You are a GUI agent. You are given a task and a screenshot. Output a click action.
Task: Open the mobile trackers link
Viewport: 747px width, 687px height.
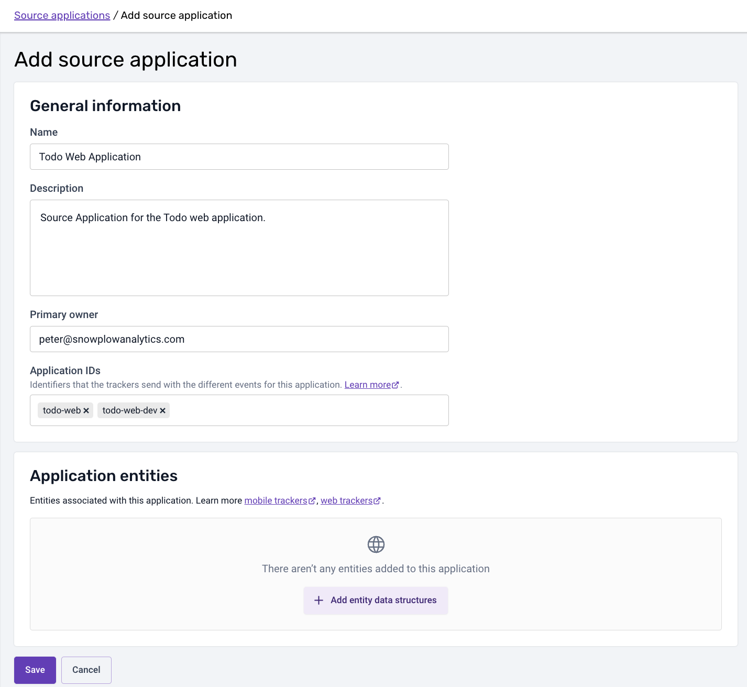pos(276,500)
